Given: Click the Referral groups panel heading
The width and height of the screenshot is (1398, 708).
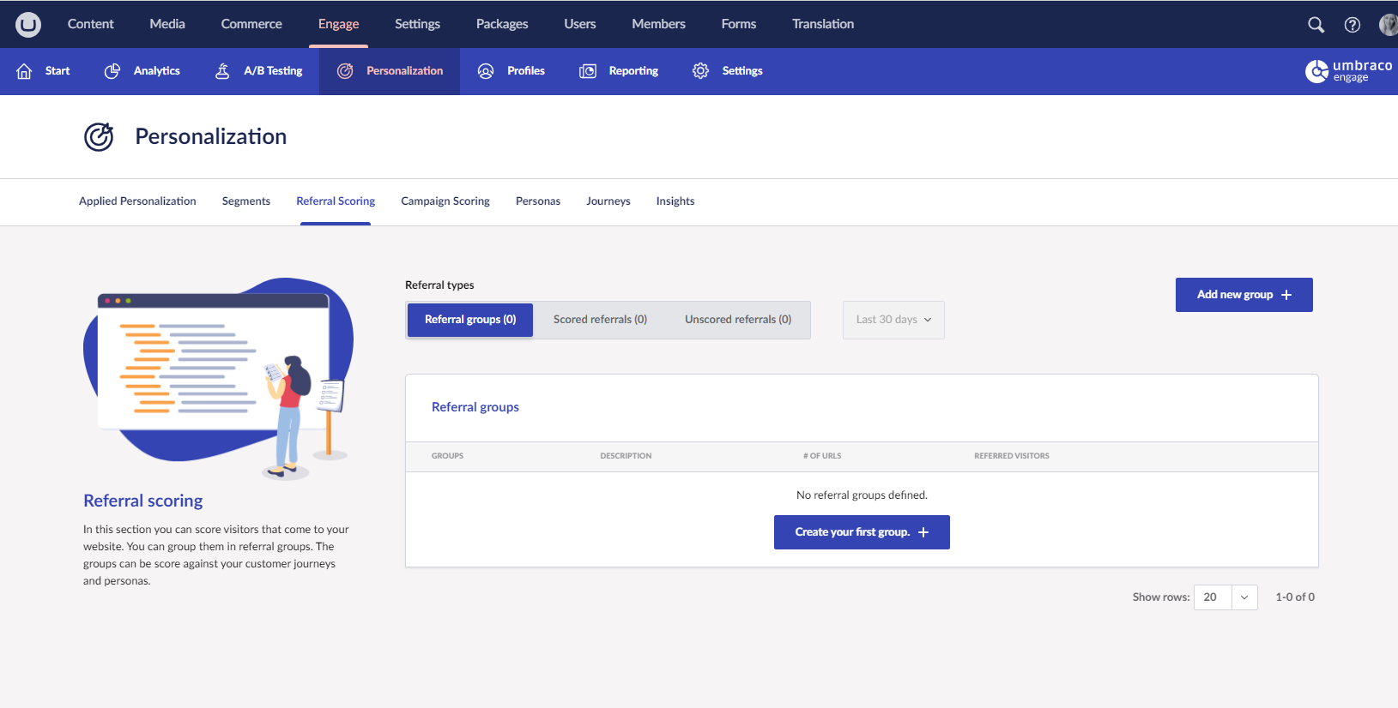Looking at the screenshot, I should 475,407.
